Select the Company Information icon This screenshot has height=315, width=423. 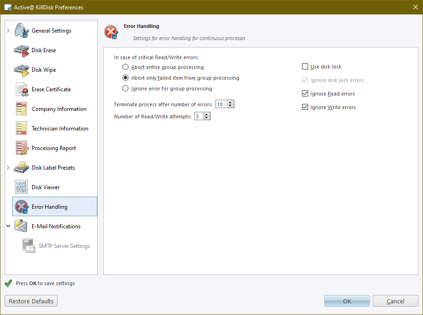(21, 109)
